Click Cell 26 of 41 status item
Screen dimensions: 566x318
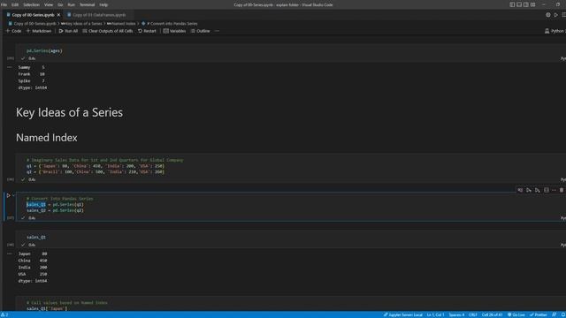492,314
